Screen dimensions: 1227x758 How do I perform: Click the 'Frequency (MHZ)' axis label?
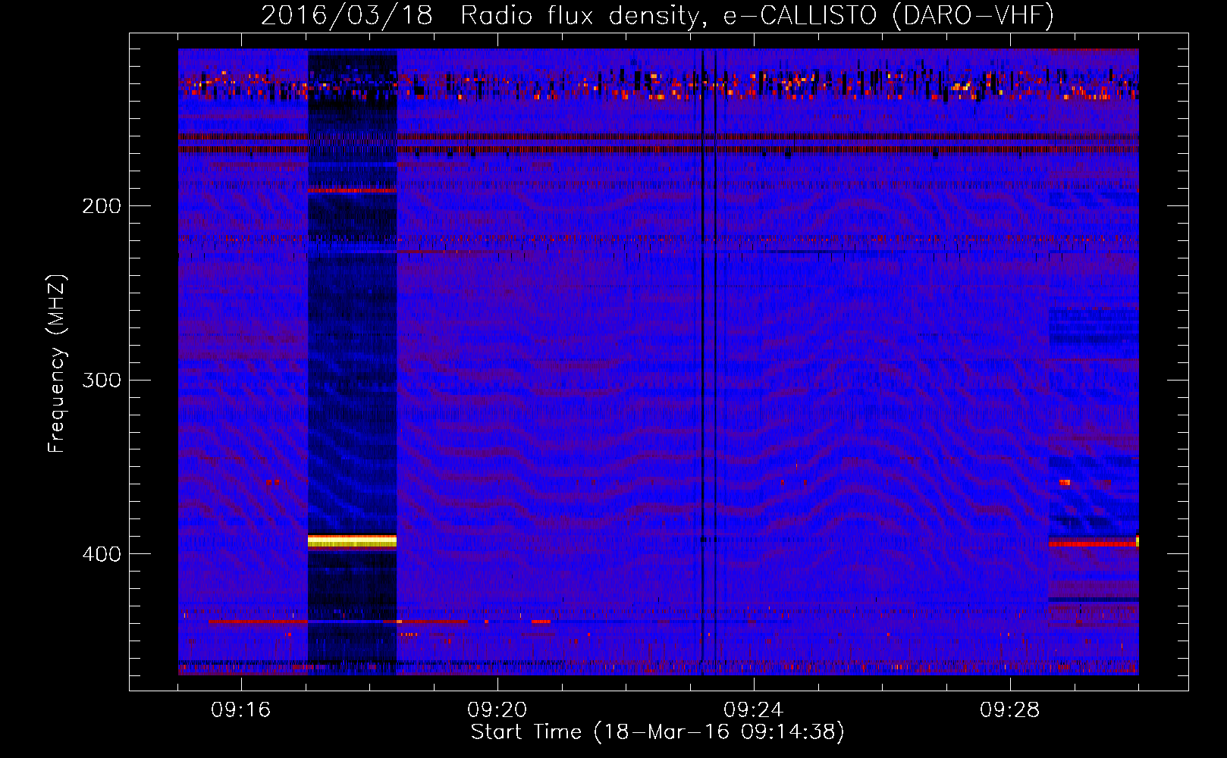click(x=57, y=364)
